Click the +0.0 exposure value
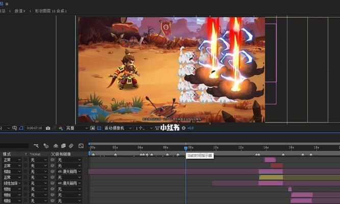The width and height of the screenshot is (340, 204). [190, 128]
